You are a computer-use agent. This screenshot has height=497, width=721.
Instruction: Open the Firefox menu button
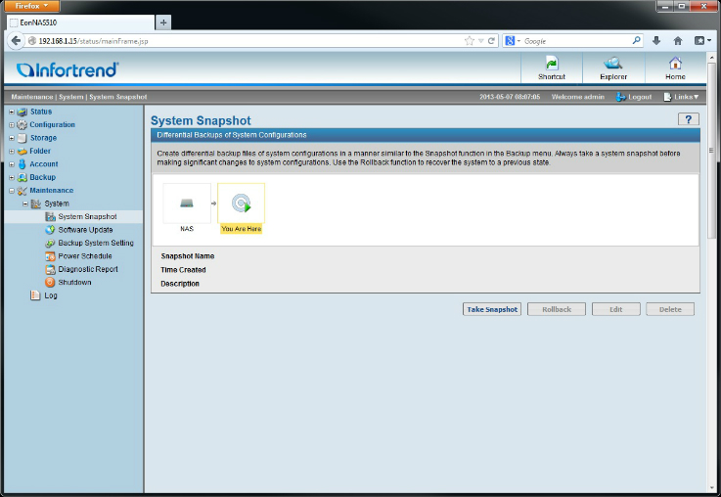[31, 6]
